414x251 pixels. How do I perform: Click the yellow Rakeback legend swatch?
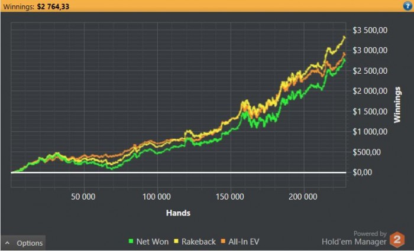[x=176, y=241]
